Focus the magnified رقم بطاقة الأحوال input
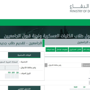Screen dimensions: 90x90 pos(9,68)
